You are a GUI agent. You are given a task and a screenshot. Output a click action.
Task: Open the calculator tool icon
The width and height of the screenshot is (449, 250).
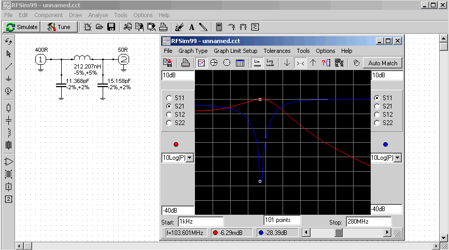point(219,27)
